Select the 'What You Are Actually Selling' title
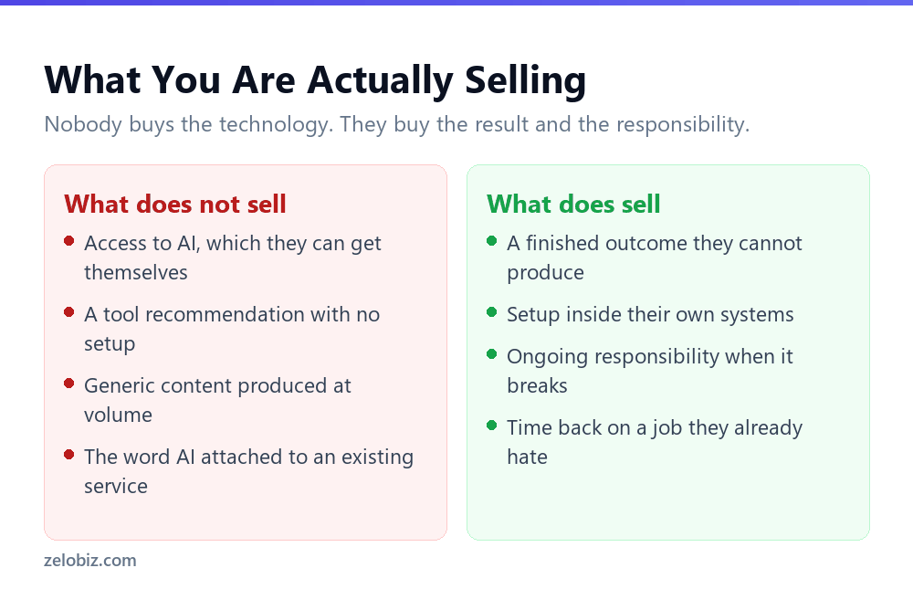This screenshot has height=589, width=913. tap(315, 79)
